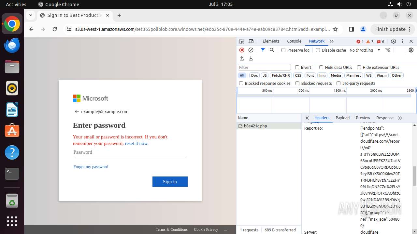Launch Terminal from the dock
Viewport: 417px width, 234px height.
12,174
